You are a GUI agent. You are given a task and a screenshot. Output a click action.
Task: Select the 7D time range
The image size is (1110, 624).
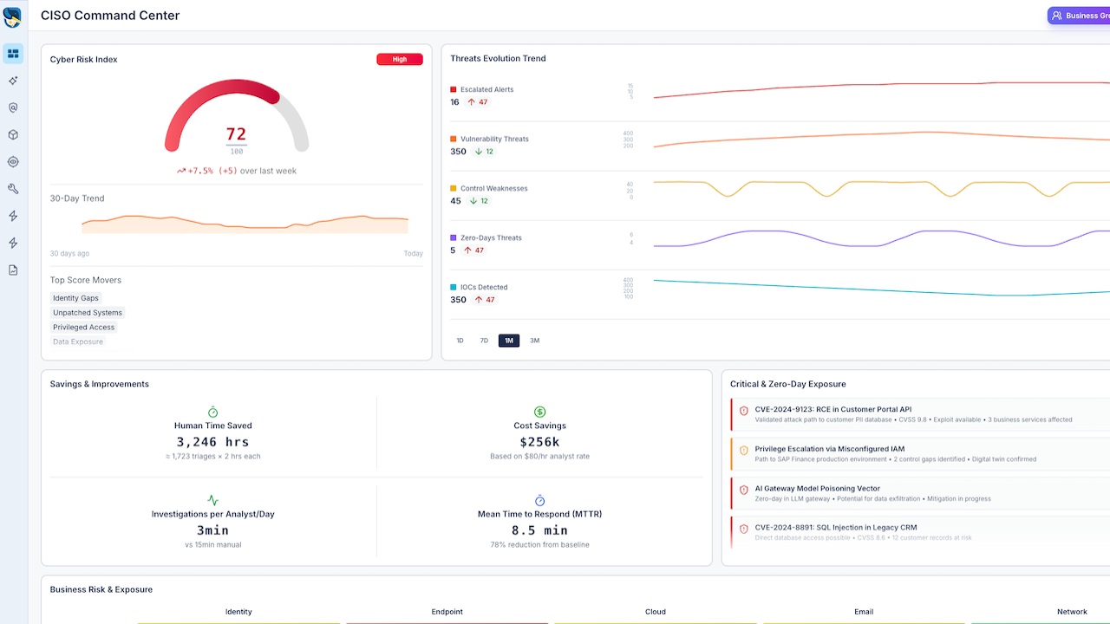484,341
